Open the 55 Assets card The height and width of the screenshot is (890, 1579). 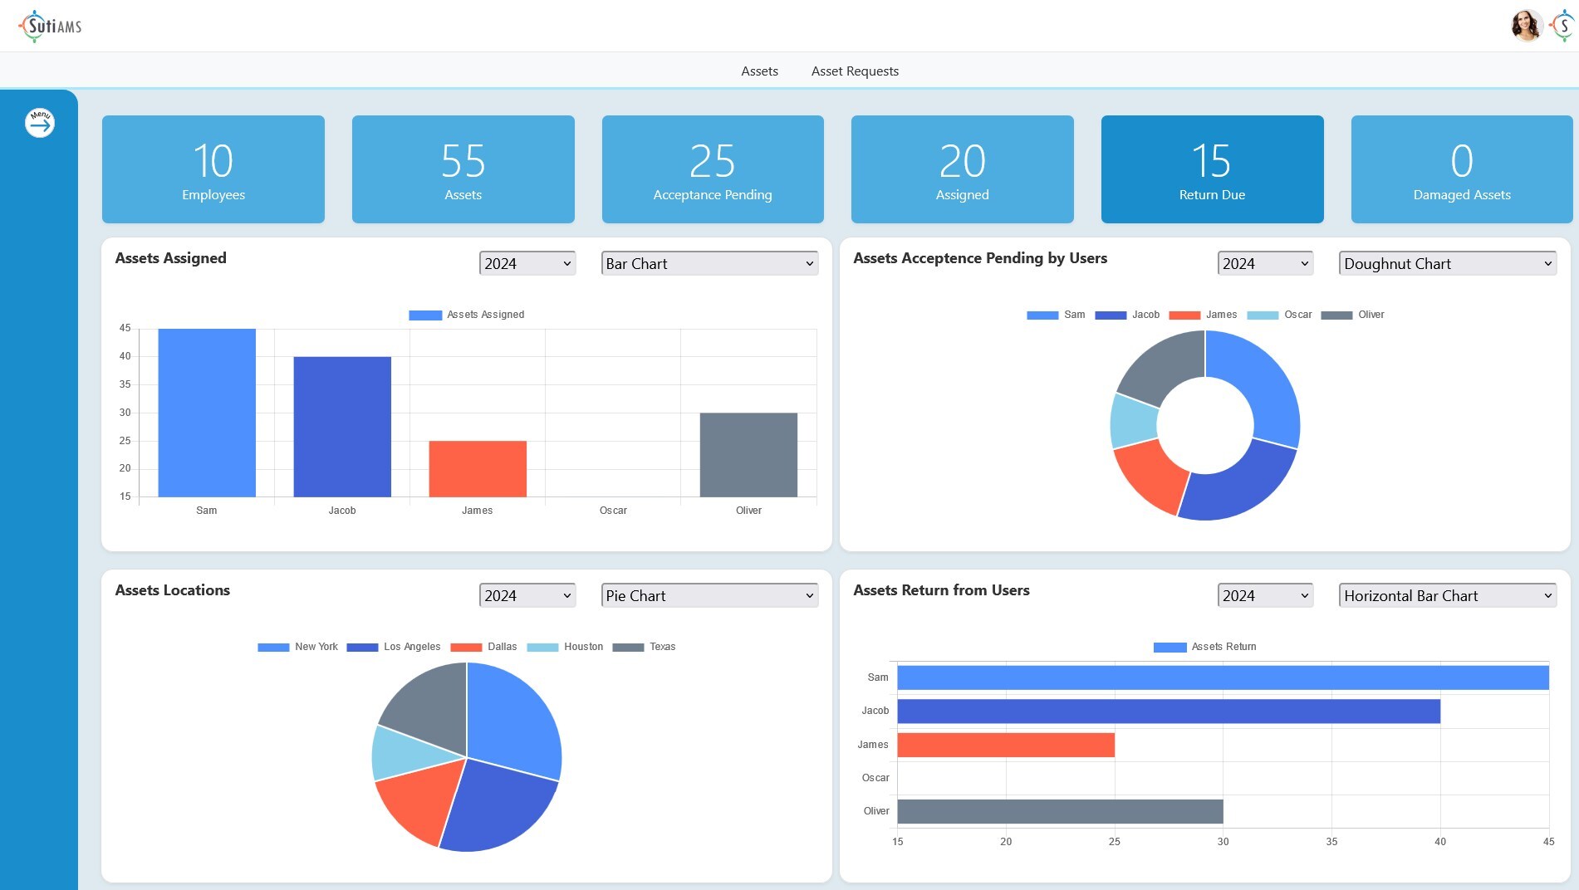463,169
